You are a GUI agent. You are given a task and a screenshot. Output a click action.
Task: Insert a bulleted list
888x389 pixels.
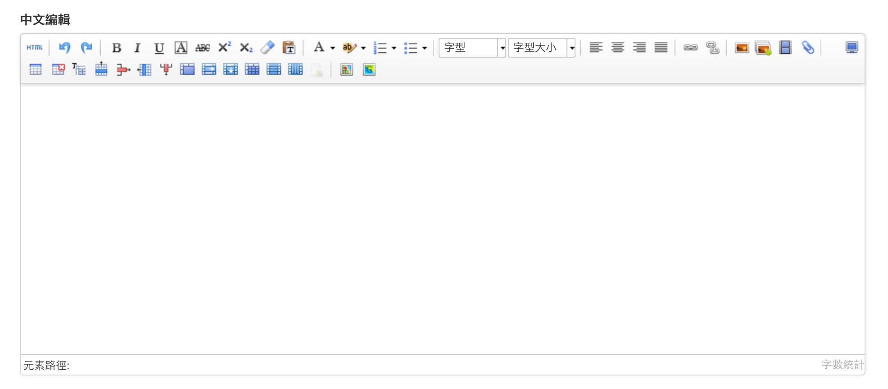point(411,47)
